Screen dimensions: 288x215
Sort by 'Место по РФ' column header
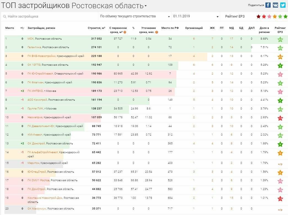point(170,28)
